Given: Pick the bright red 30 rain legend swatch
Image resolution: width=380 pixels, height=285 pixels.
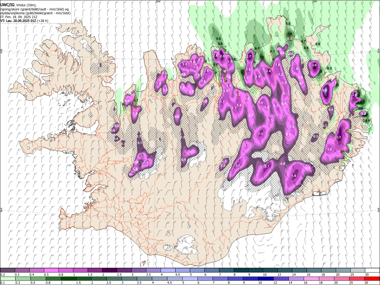Looking at the screenshot, I should [372, 278].
